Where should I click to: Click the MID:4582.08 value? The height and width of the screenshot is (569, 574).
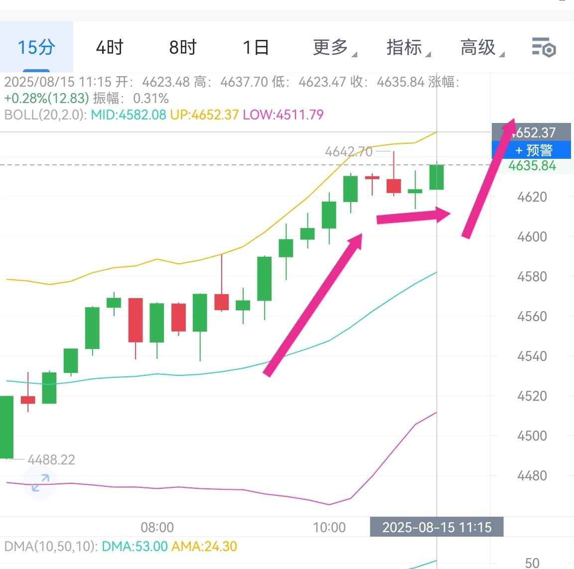click(129, 115)
